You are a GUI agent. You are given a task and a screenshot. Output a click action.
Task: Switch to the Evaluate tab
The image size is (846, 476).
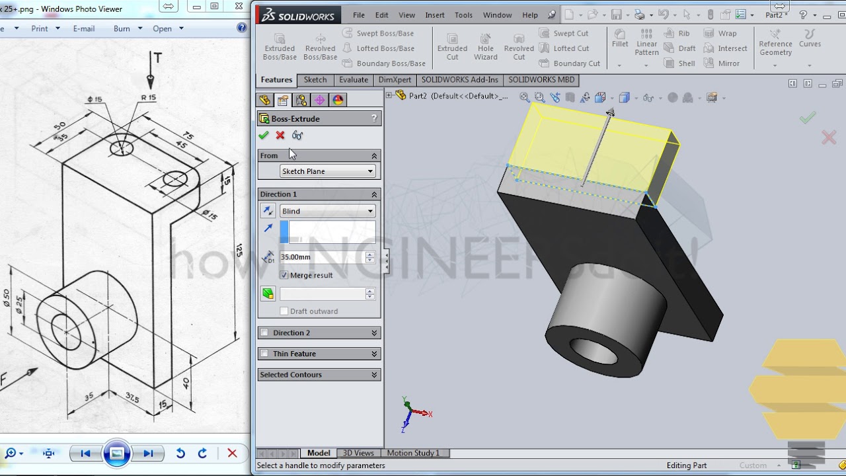click(x=354, y=79)
